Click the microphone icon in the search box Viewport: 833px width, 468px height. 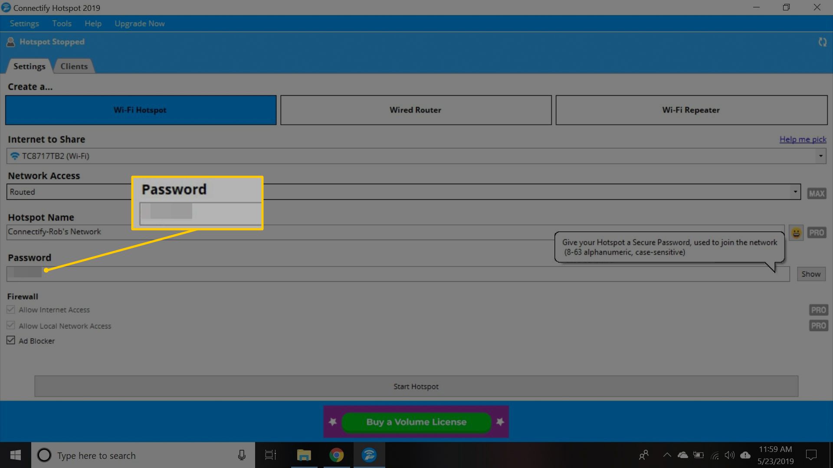tap(242, 455)
